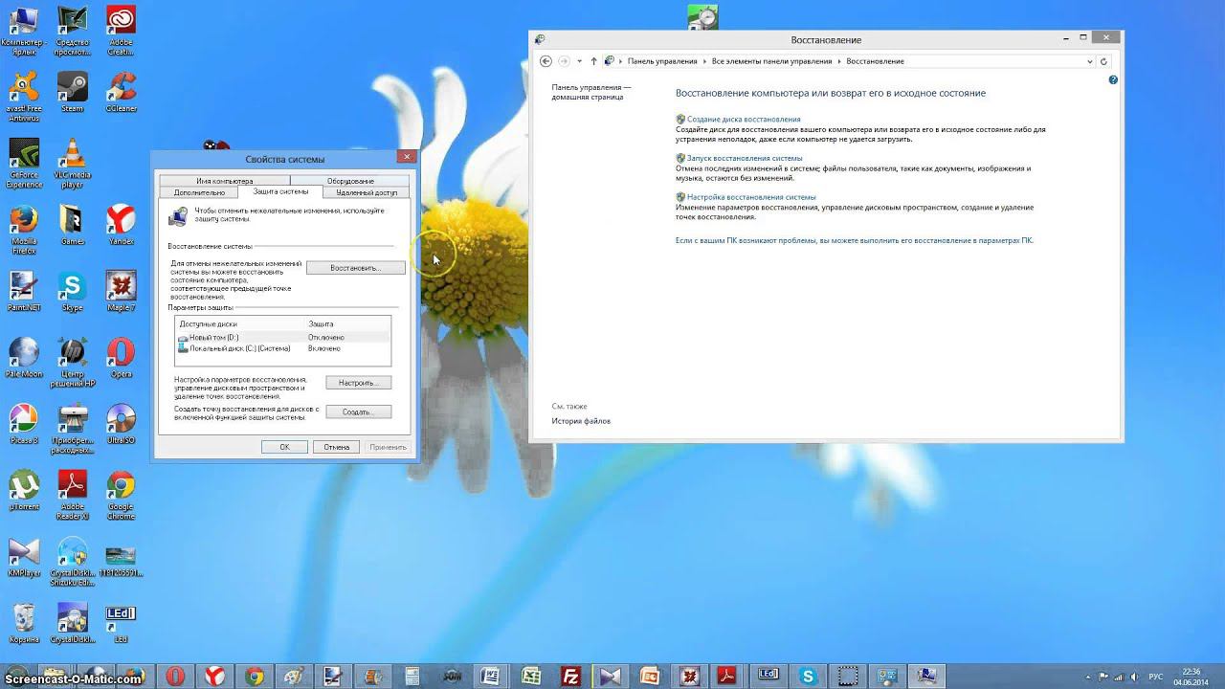Click the Настроить... button
Image resolution: width=1225 pixels, height=689 pixels.
point(359,383)
